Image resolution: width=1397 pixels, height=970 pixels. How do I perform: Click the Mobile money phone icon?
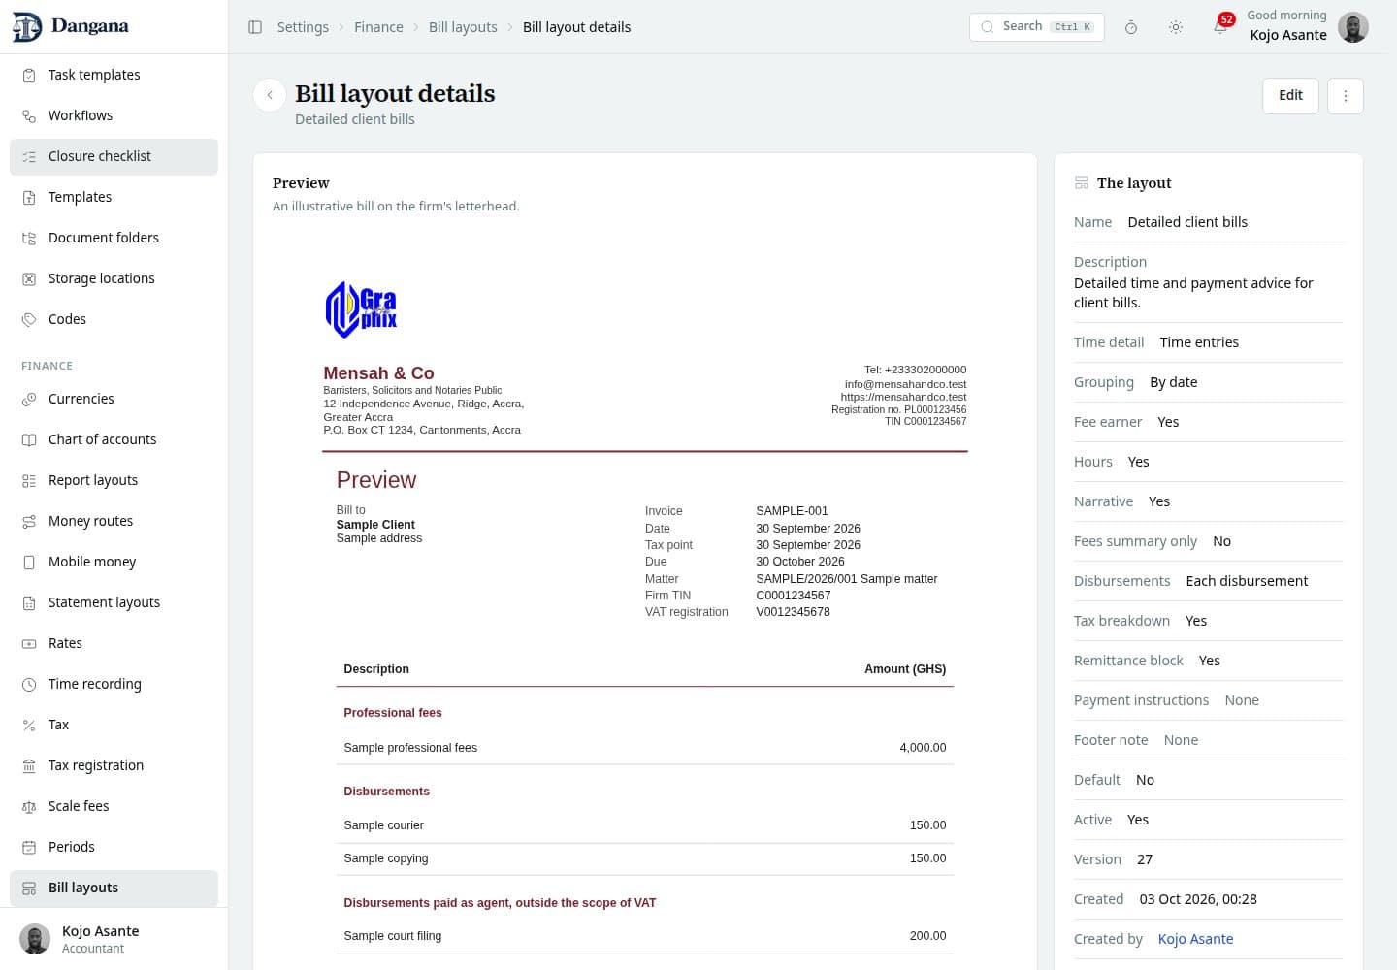(29, 562)
